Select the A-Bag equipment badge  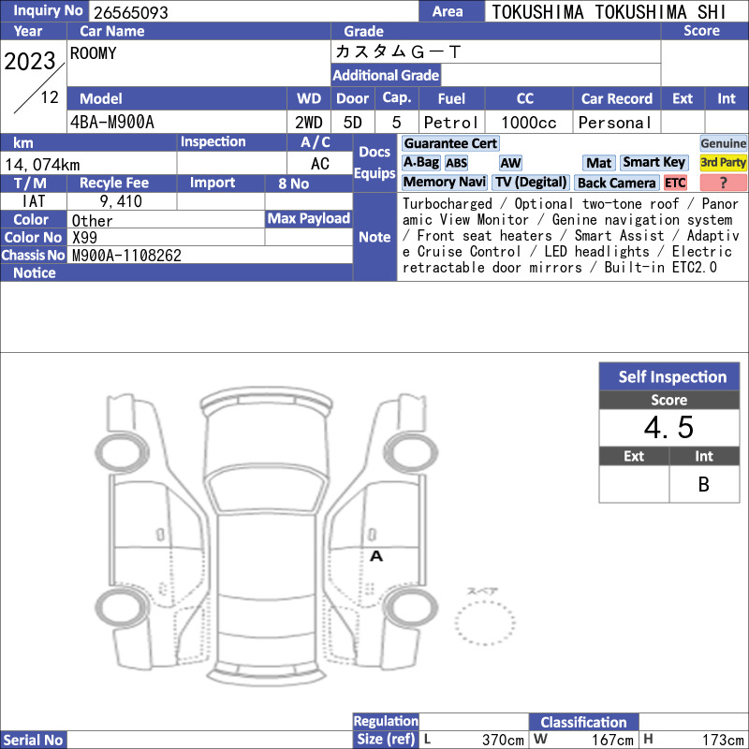[420, 162]
